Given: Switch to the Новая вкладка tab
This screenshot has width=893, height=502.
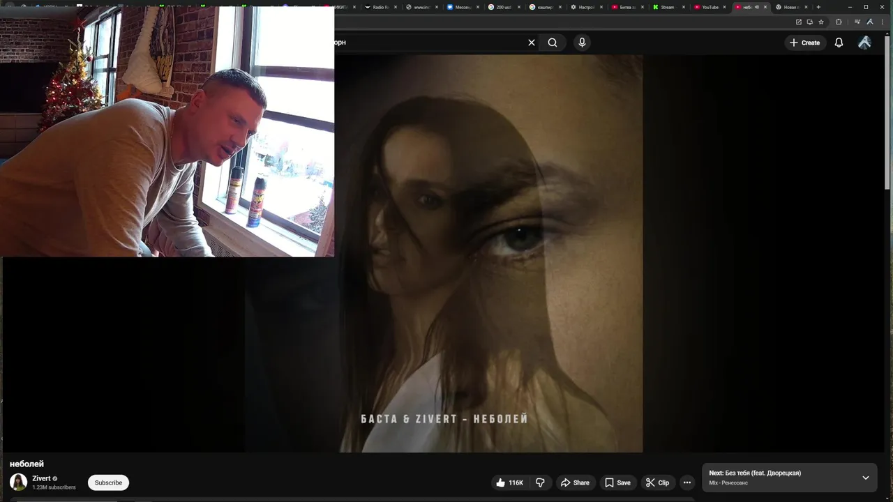Looking at the screenshot, I should click(x=790, y=7).
